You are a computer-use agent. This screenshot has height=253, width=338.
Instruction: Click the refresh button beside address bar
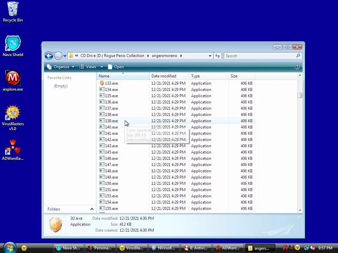tap(218, 56)
